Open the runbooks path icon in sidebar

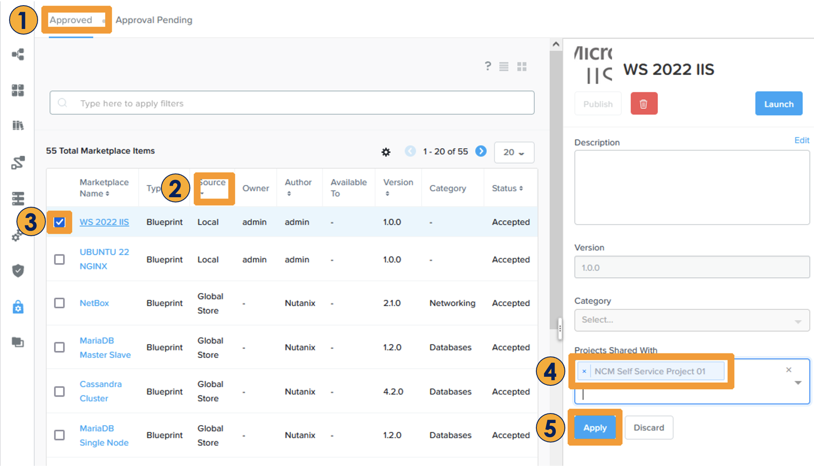pos(18,163)
